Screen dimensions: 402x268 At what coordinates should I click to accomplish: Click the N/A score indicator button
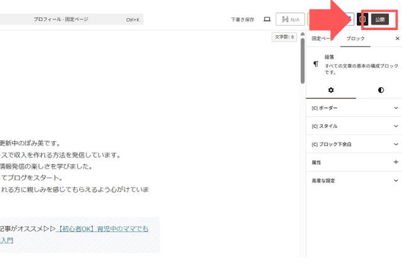point(290,19)
